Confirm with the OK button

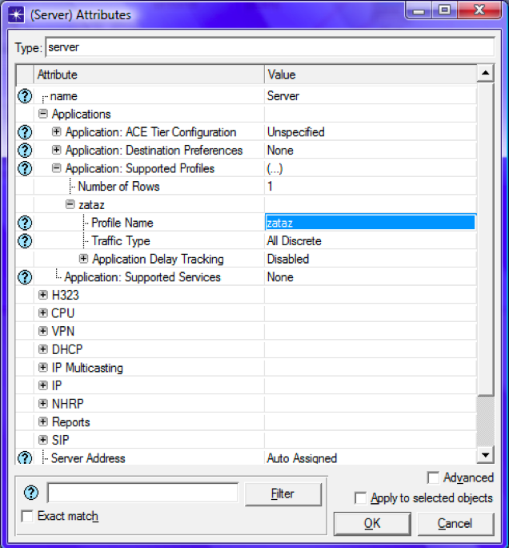372,523
